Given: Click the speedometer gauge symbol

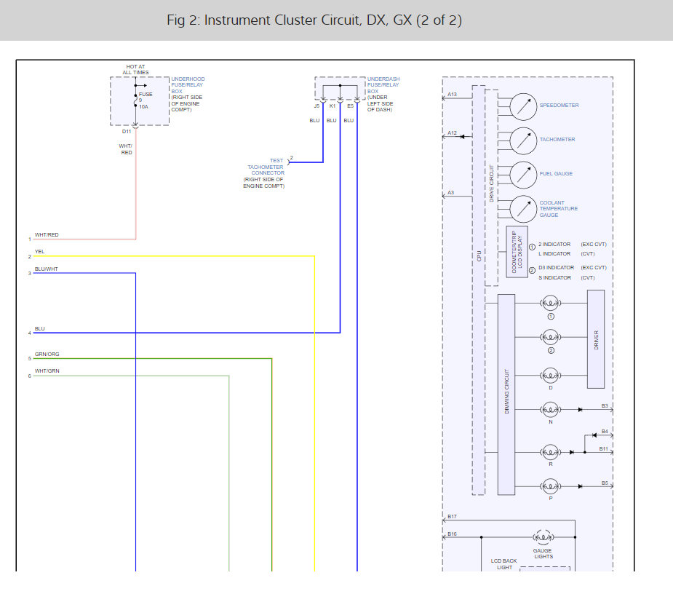Looking at the screenshot, I should point(523,107).
